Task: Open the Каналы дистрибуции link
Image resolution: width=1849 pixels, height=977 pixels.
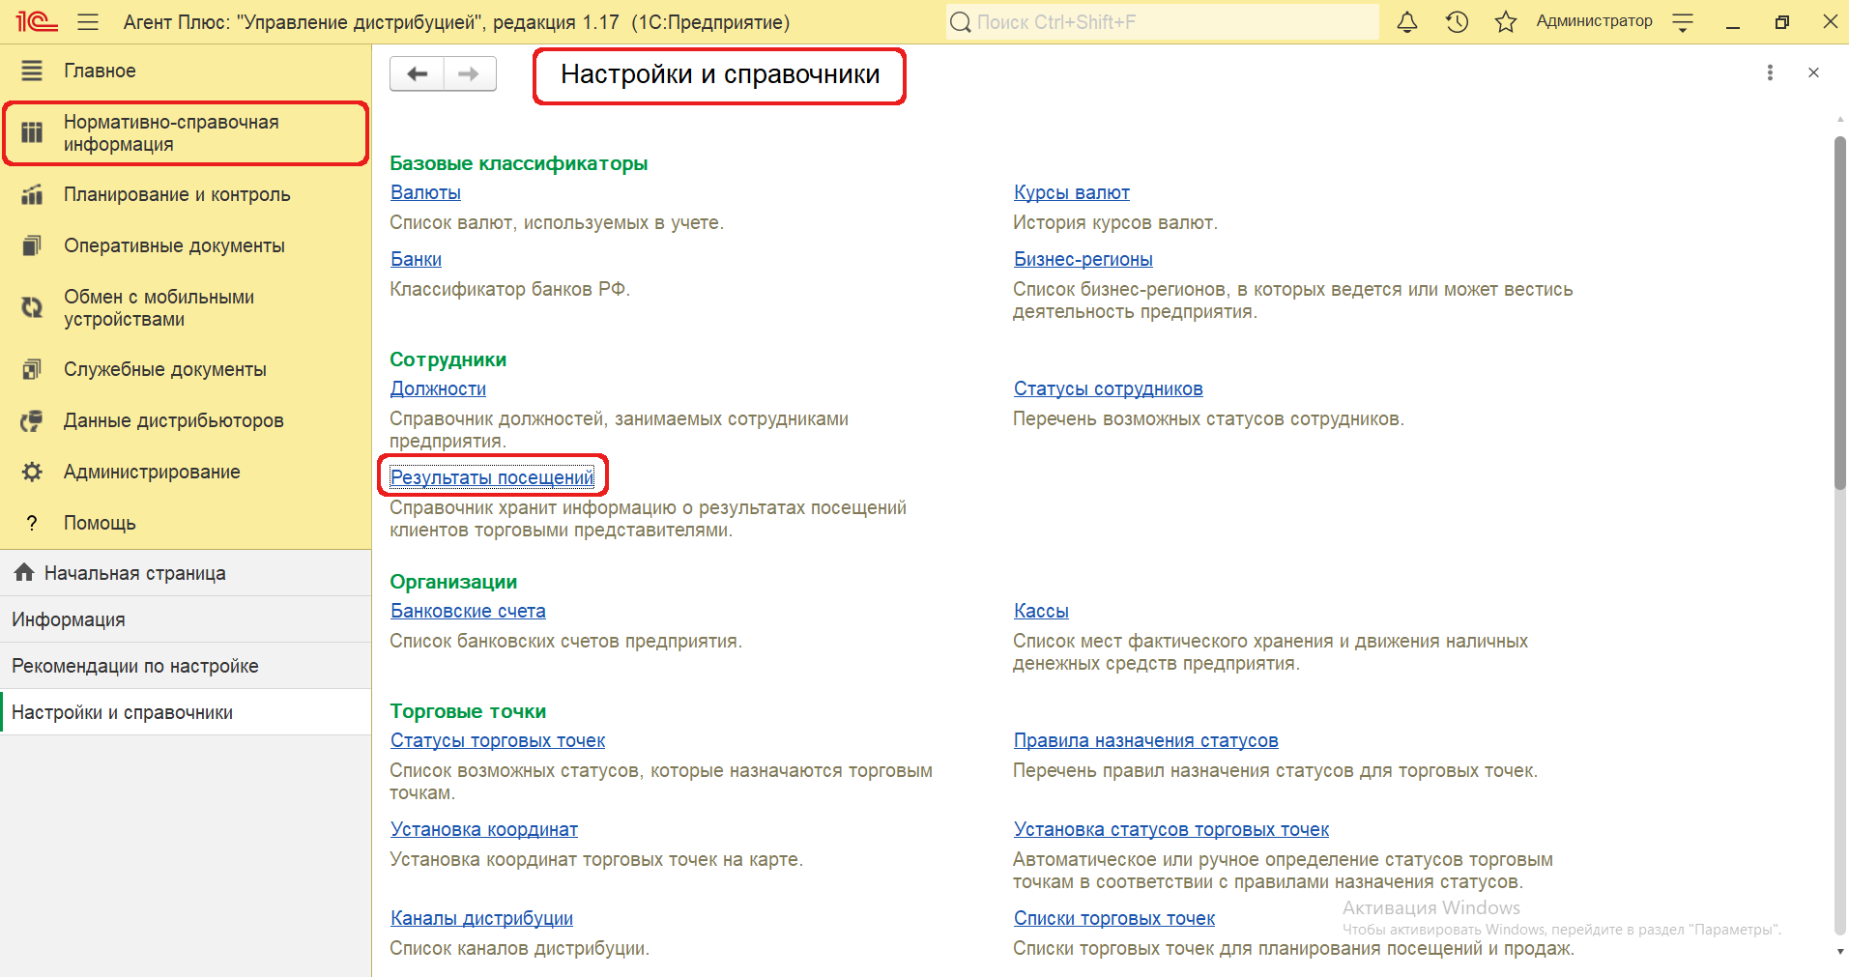Action: click(x=481, y=918)
